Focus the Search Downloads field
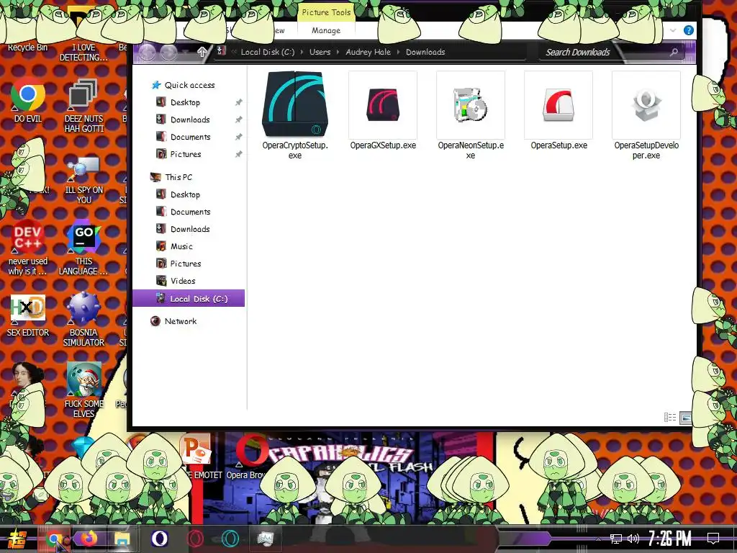The height and width of the screenshot is (553, 737). pos(610,52)
